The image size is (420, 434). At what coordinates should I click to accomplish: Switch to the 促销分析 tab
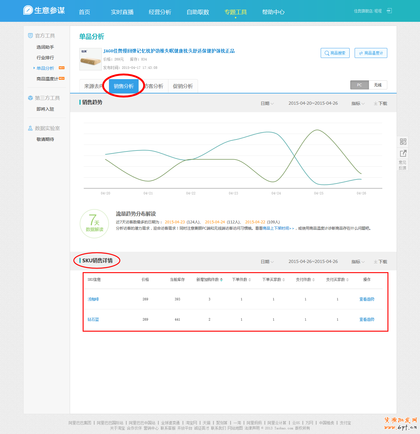tap(183, 86)
